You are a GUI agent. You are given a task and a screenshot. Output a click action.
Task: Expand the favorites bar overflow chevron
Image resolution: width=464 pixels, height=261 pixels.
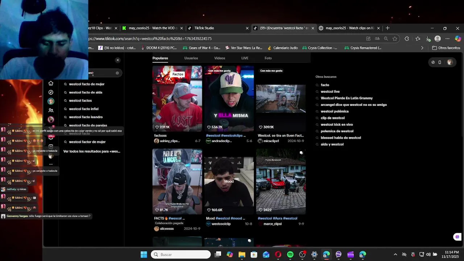click(x=422, y=48)
